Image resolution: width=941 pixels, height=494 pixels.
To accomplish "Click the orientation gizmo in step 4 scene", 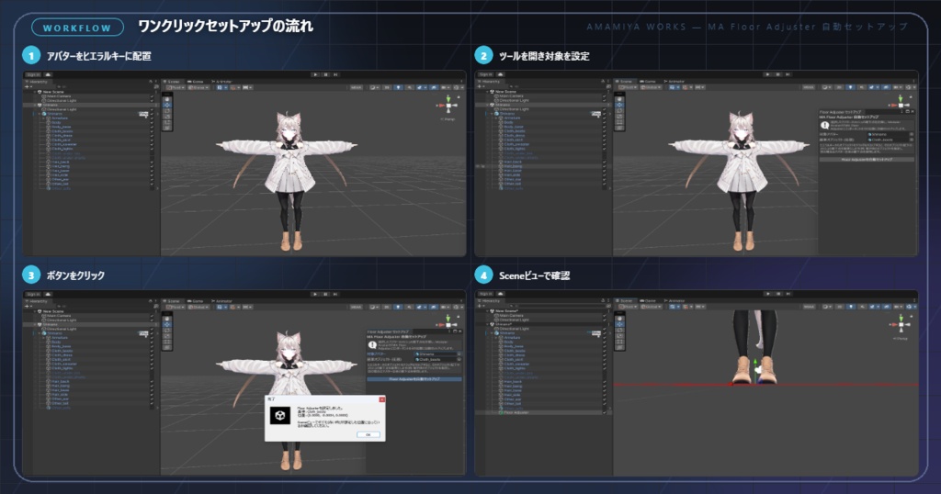I will [x=901, y=324].
